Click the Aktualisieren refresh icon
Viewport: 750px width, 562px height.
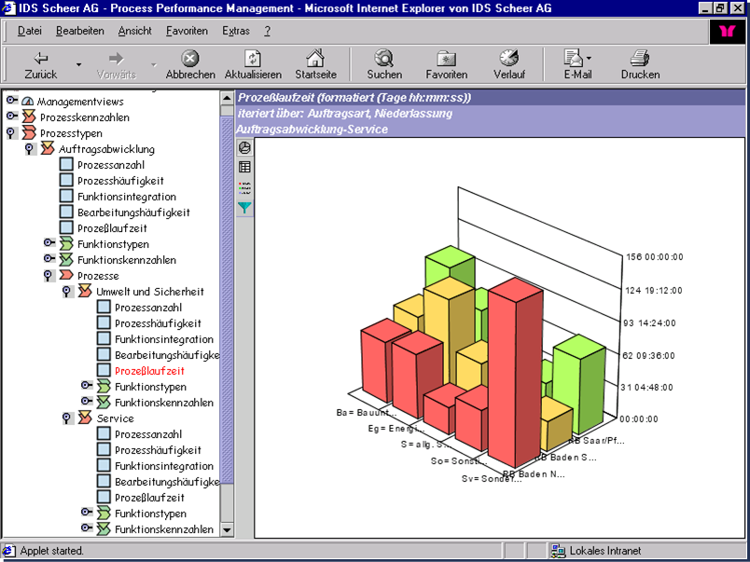253,59
